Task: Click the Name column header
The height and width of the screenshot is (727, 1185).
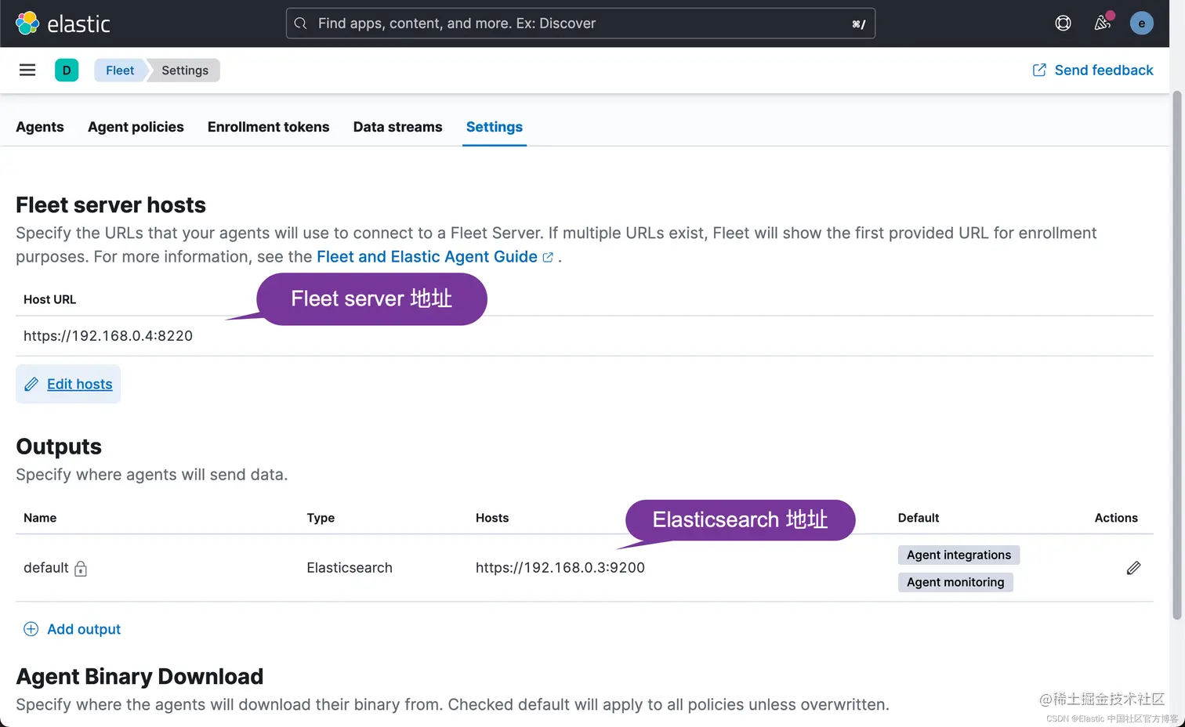Action: click(40, 518)
